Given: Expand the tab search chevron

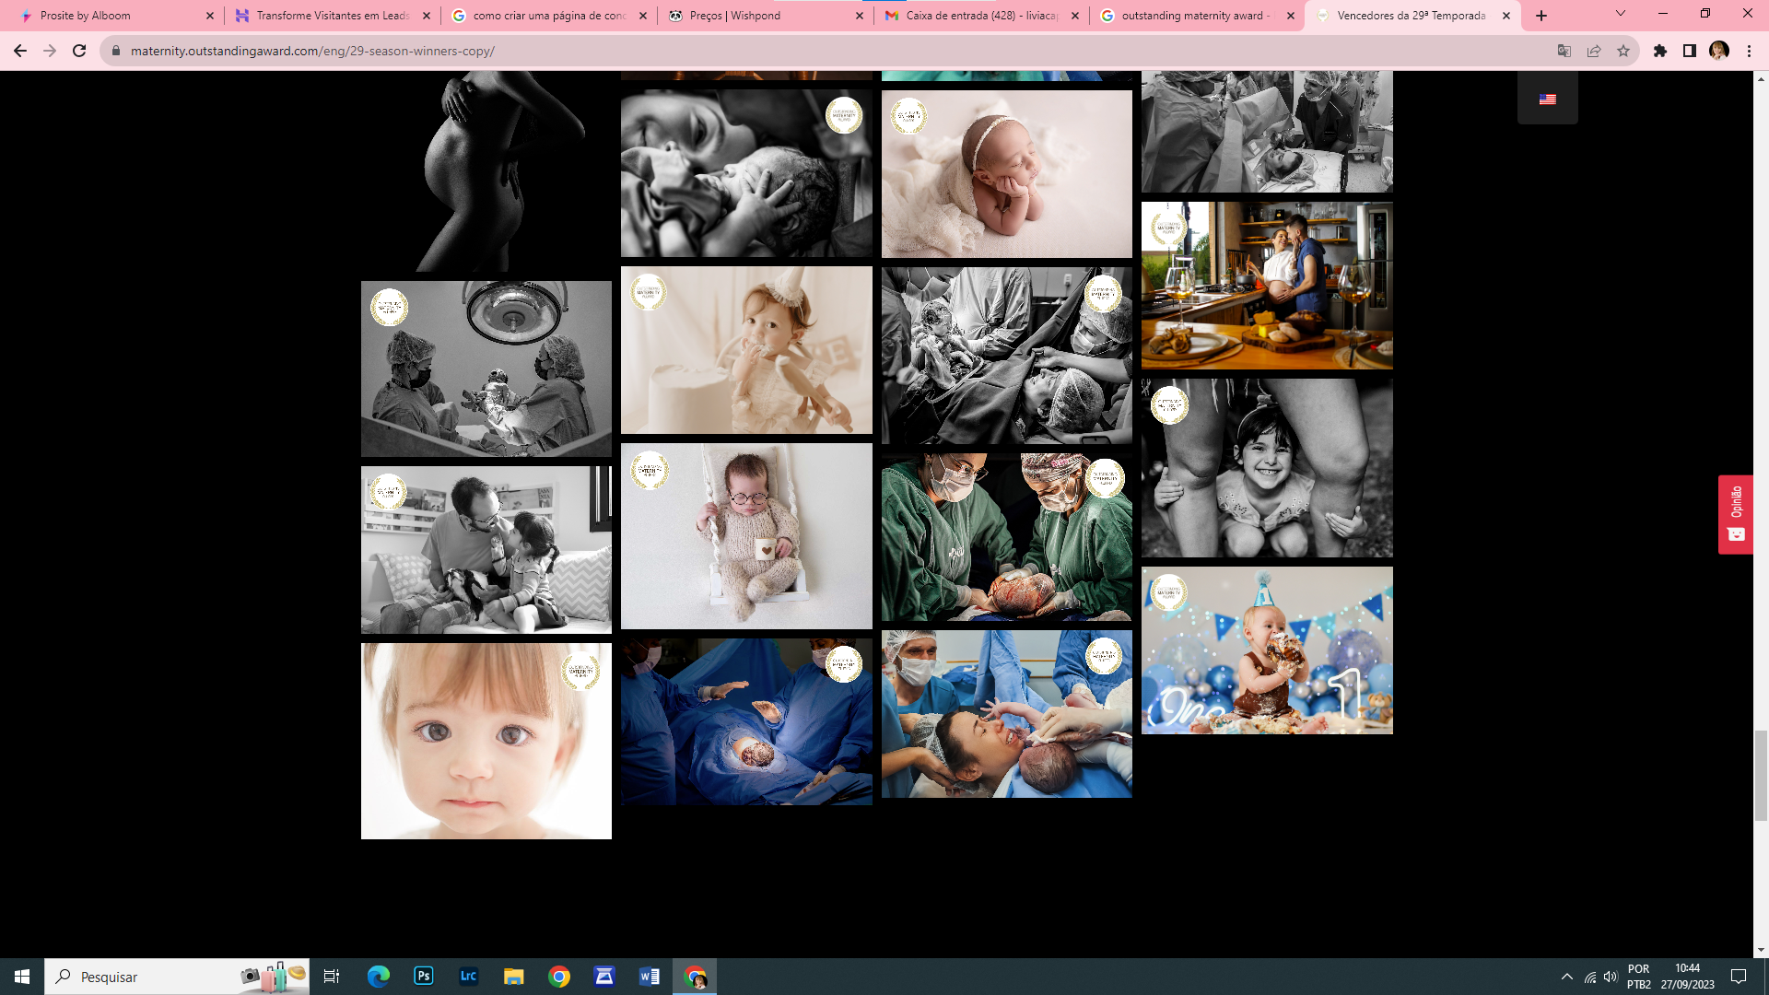Looking at the screenshot, I should [x=1621, y=14].
